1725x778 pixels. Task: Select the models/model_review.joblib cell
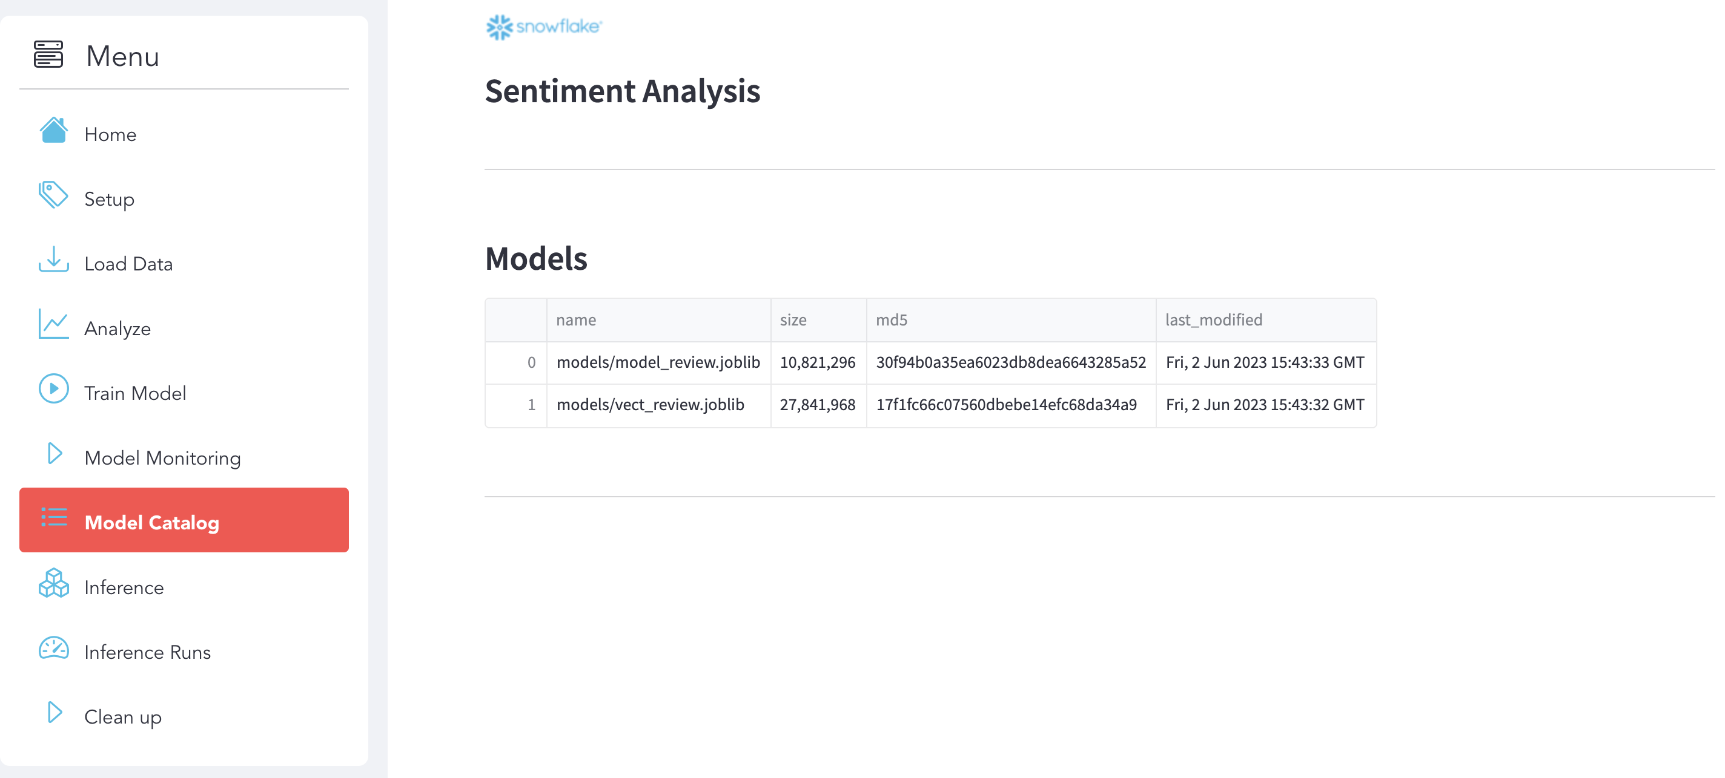click(x=658, y=362)
